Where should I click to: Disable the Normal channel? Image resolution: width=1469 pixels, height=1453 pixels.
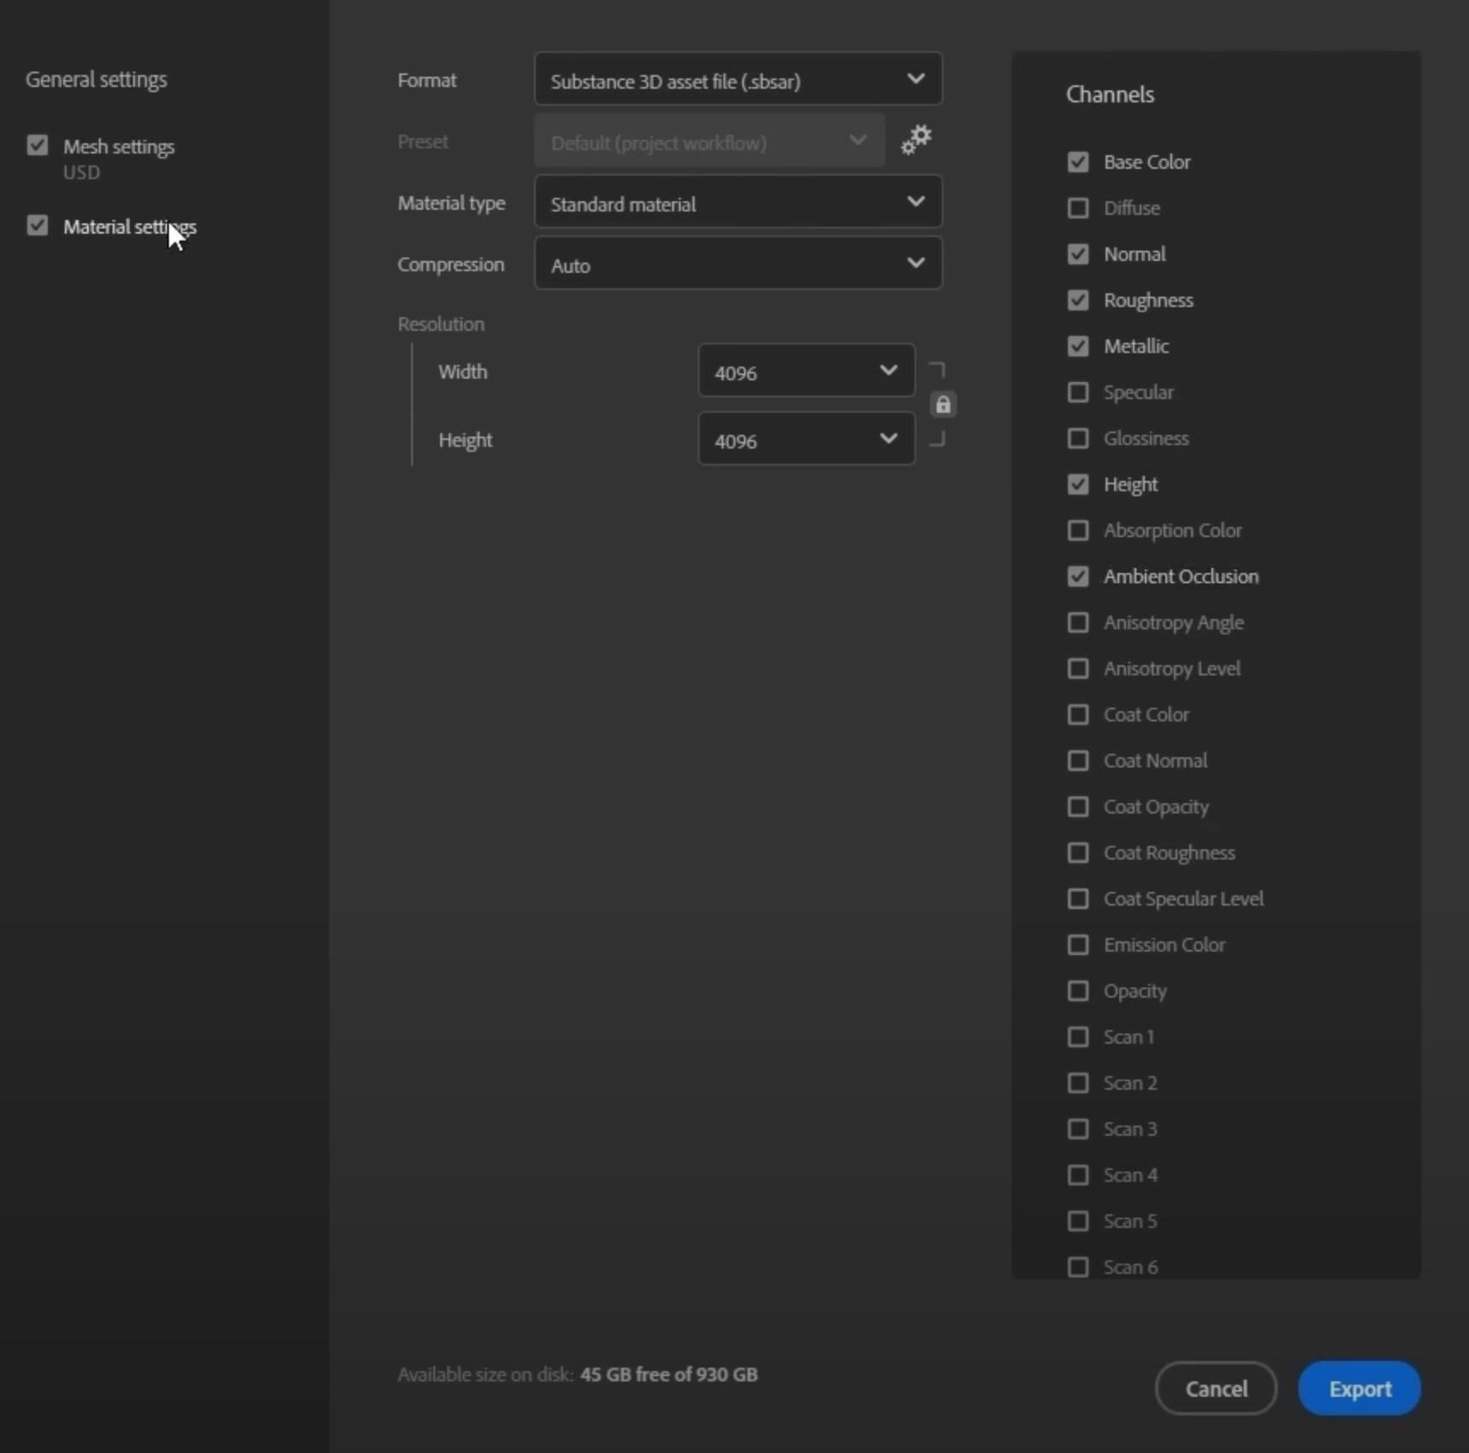point(1078,254)
